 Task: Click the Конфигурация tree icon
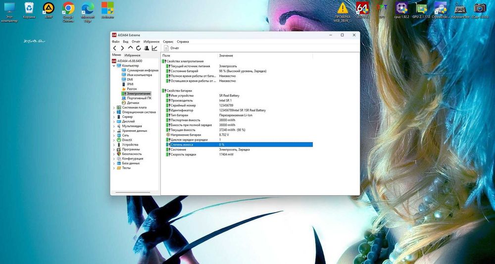[119, 158]
